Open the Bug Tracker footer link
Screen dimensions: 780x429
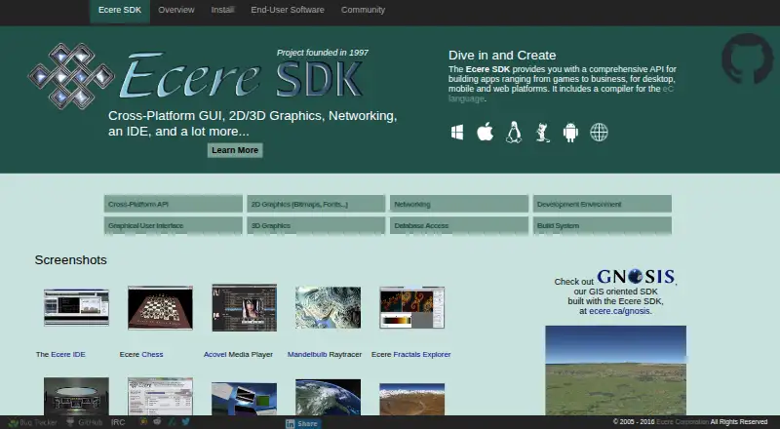33,422
